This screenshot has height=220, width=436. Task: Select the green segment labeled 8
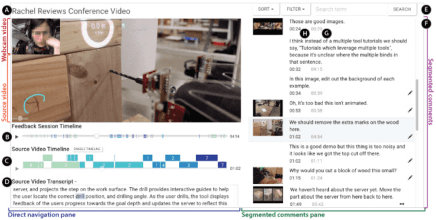pos(31,165)
